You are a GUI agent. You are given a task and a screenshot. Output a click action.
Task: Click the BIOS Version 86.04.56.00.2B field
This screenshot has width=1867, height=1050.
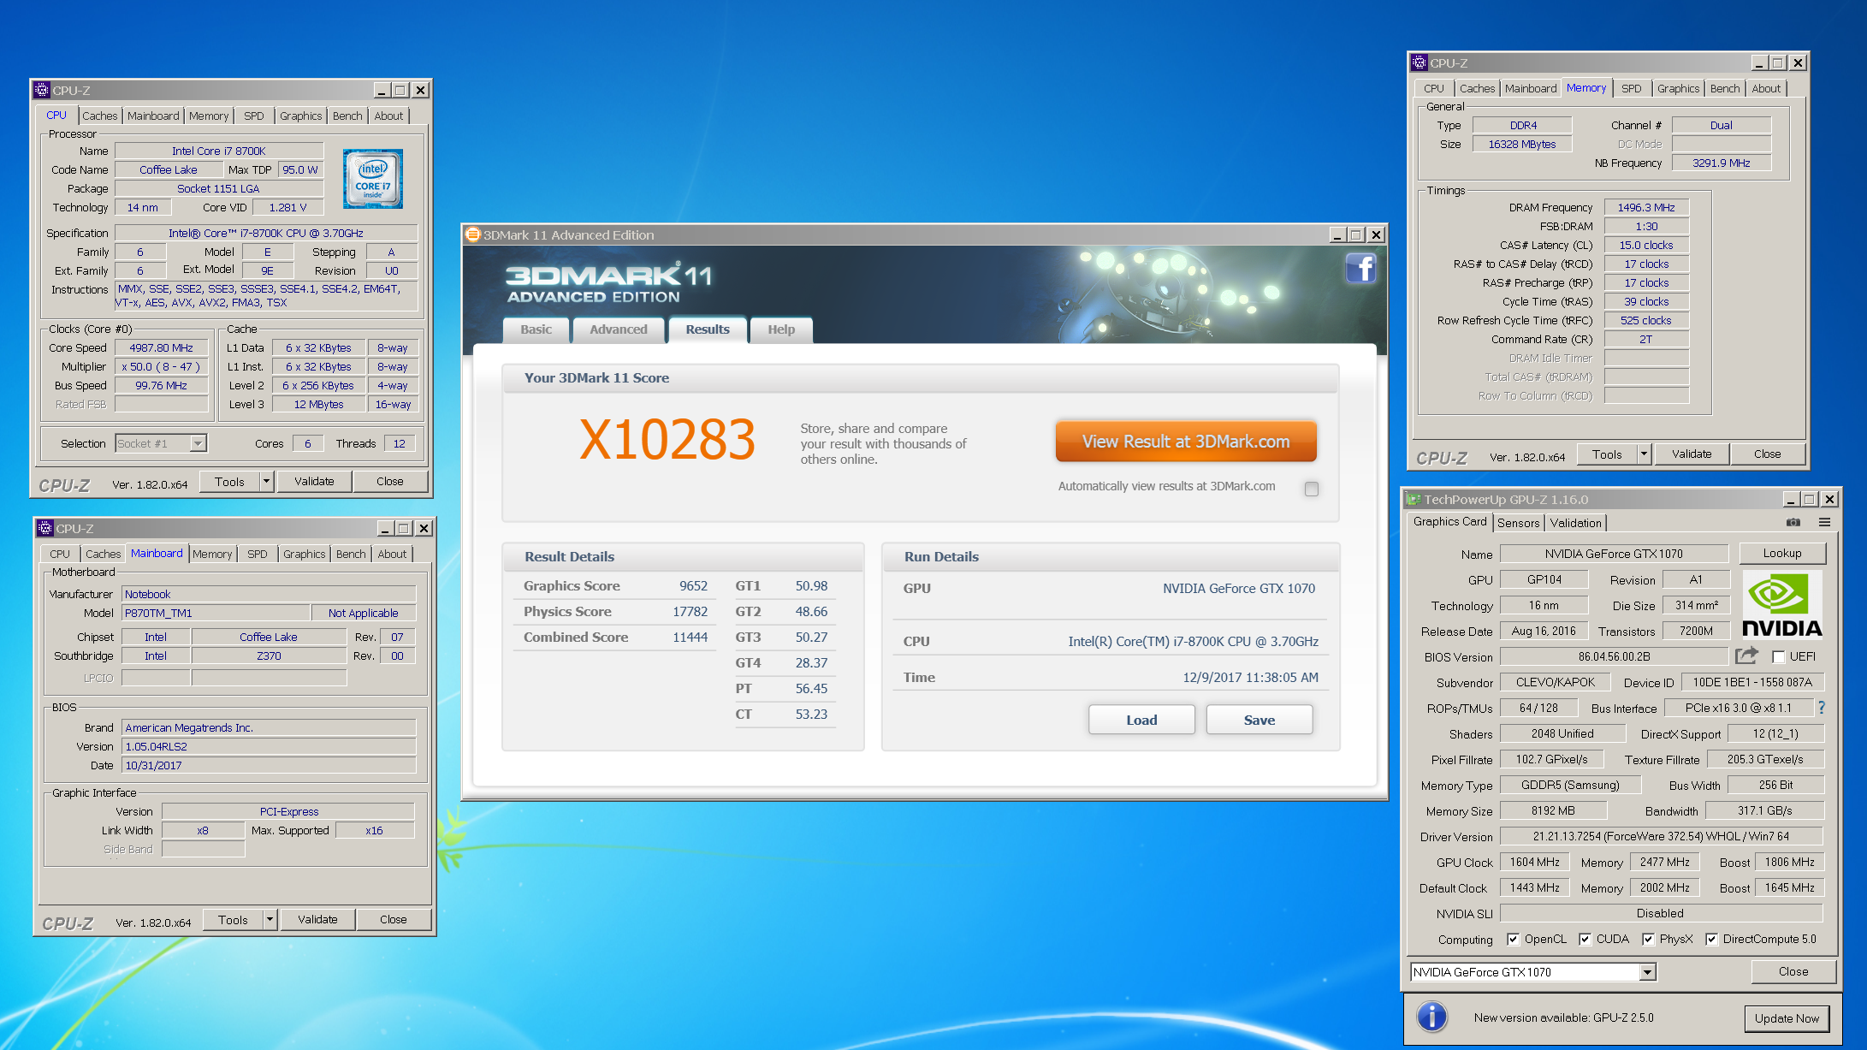(1614, 656)
